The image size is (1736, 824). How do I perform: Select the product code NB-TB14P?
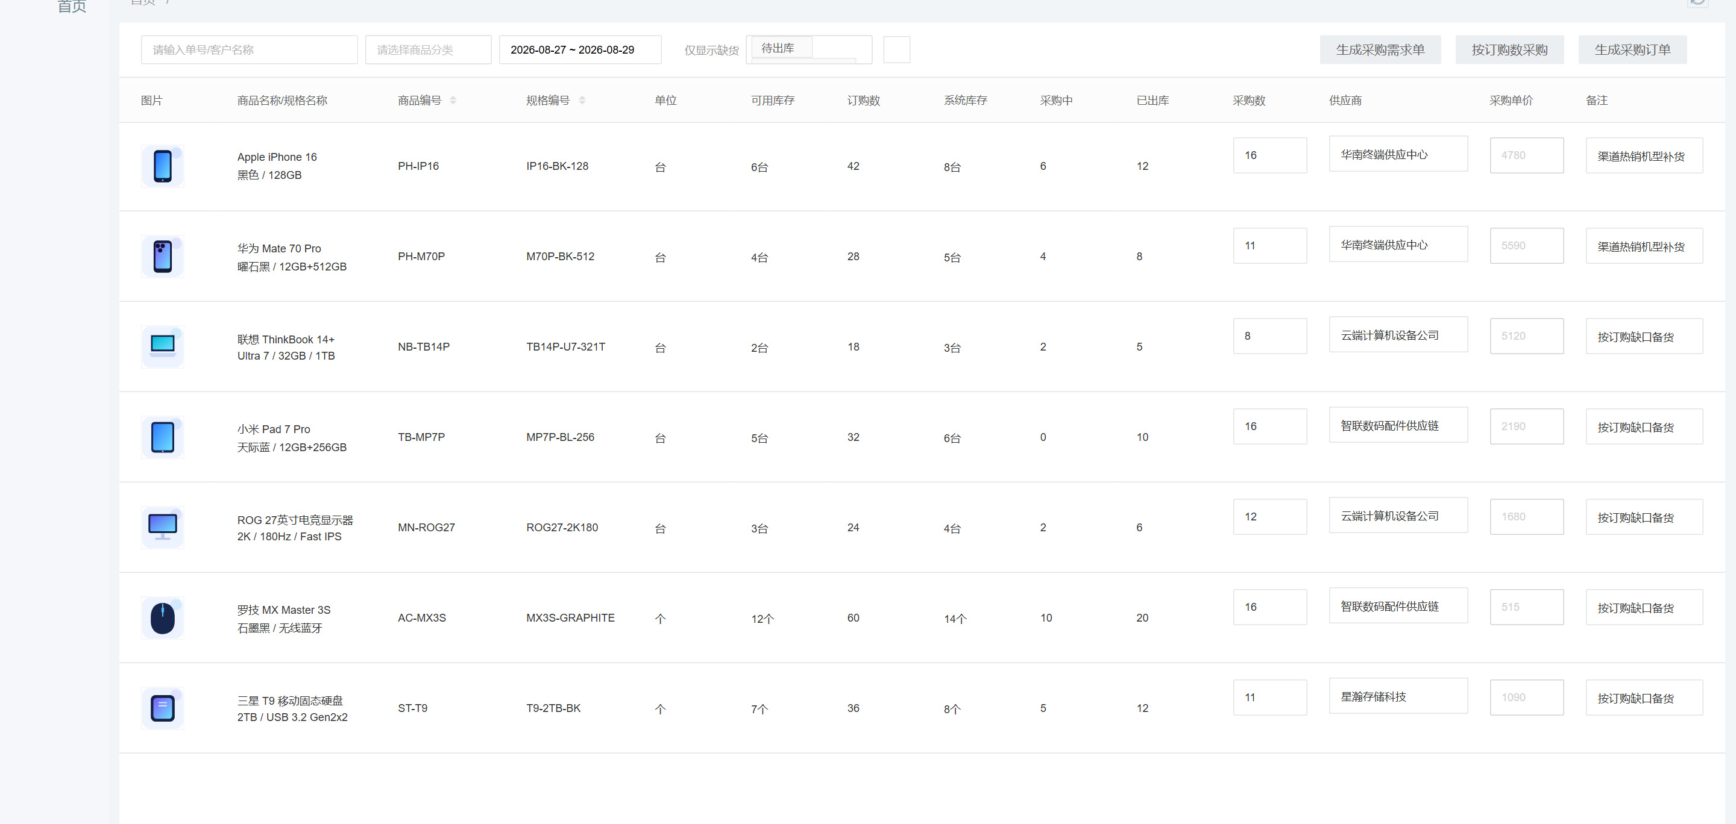(423, 347)
